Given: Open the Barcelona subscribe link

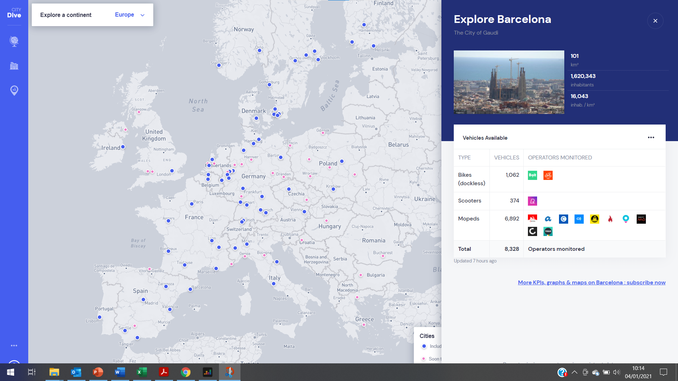Looking at the screenshot, I should point(591,282).
